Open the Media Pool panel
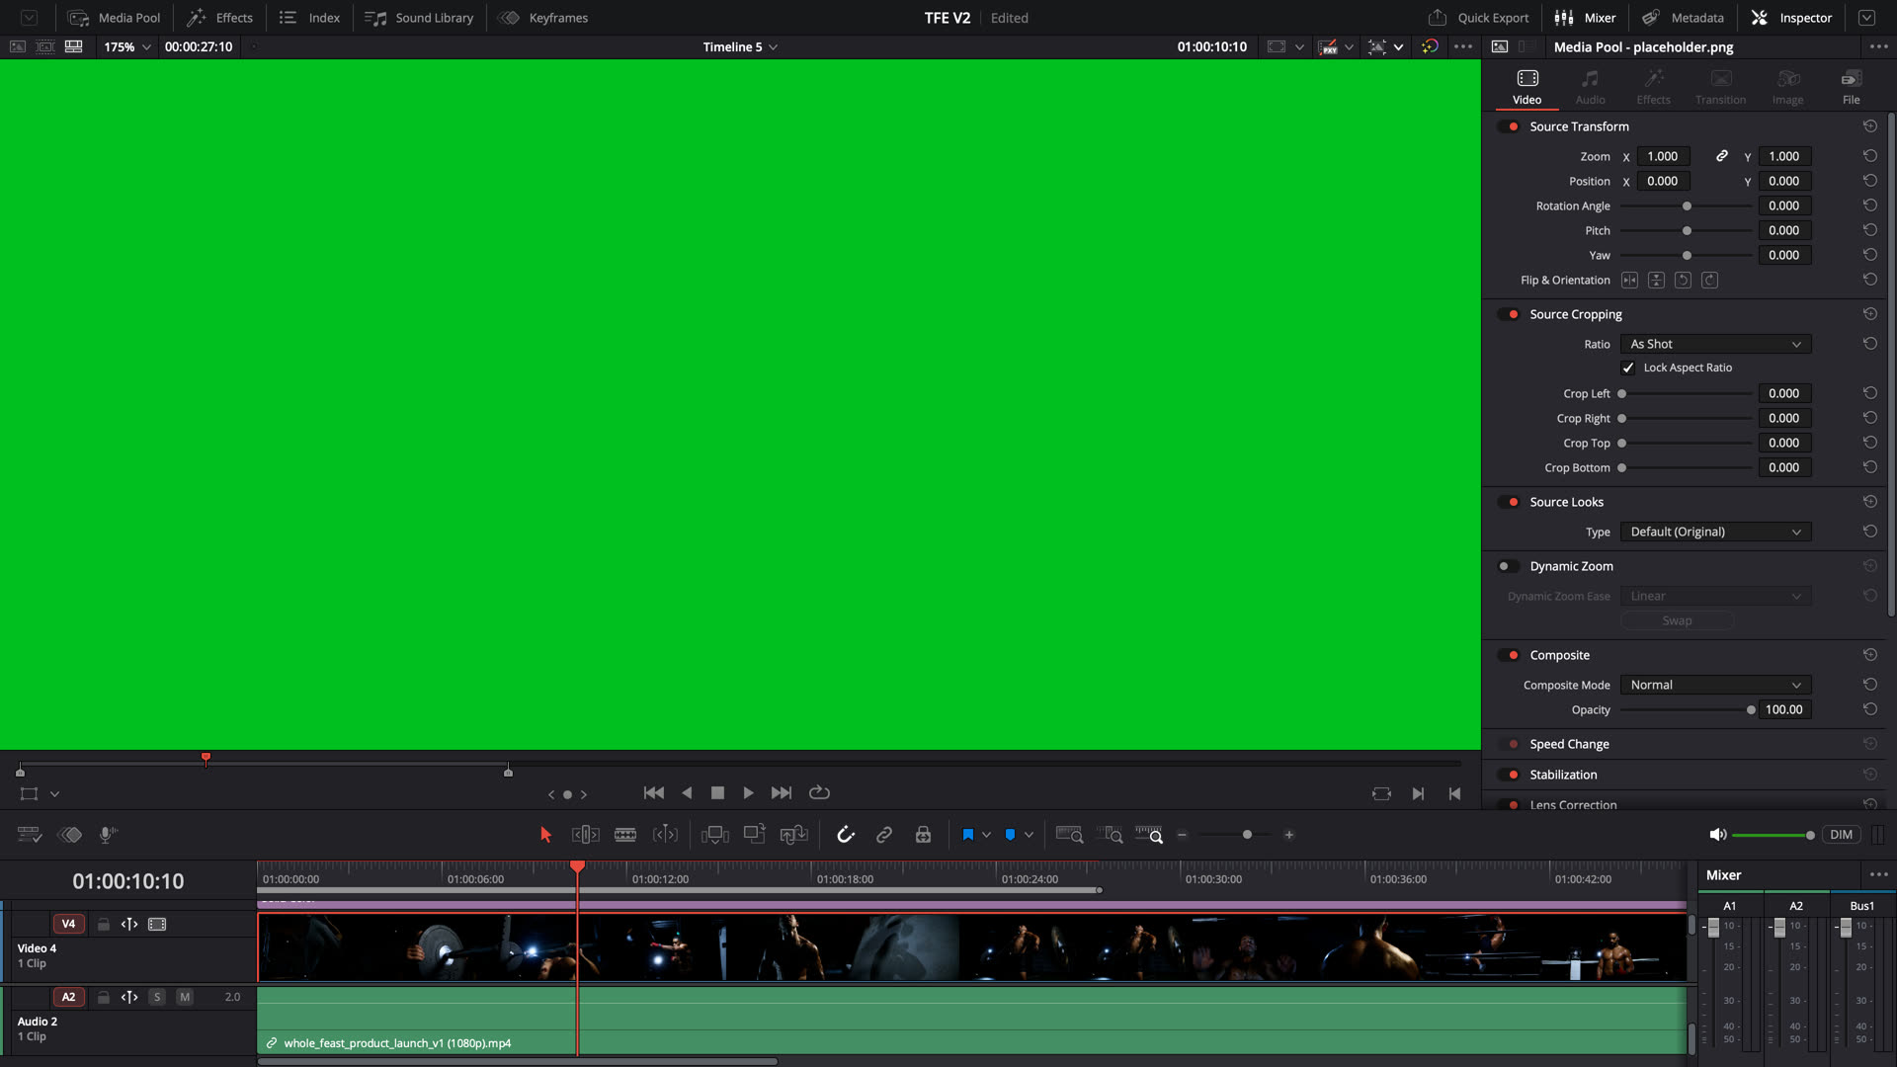This screenshot has width=1897, height=1067. point(114,18)
